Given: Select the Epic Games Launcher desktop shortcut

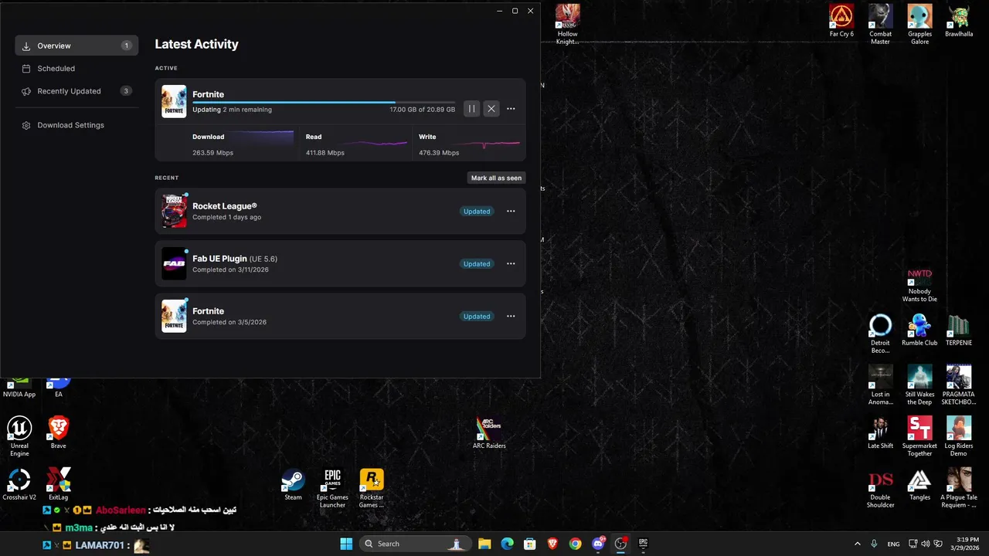Looking at the screenshot, I should (x=332, y=489).
